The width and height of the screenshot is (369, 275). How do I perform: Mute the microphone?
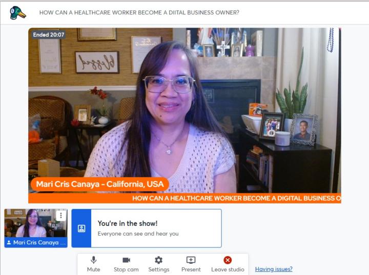pos(93,264)
